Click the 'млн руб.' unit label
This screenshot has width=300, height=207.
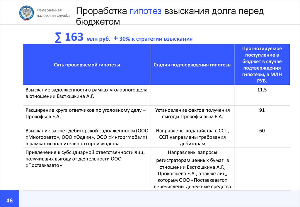coord(98,39)
